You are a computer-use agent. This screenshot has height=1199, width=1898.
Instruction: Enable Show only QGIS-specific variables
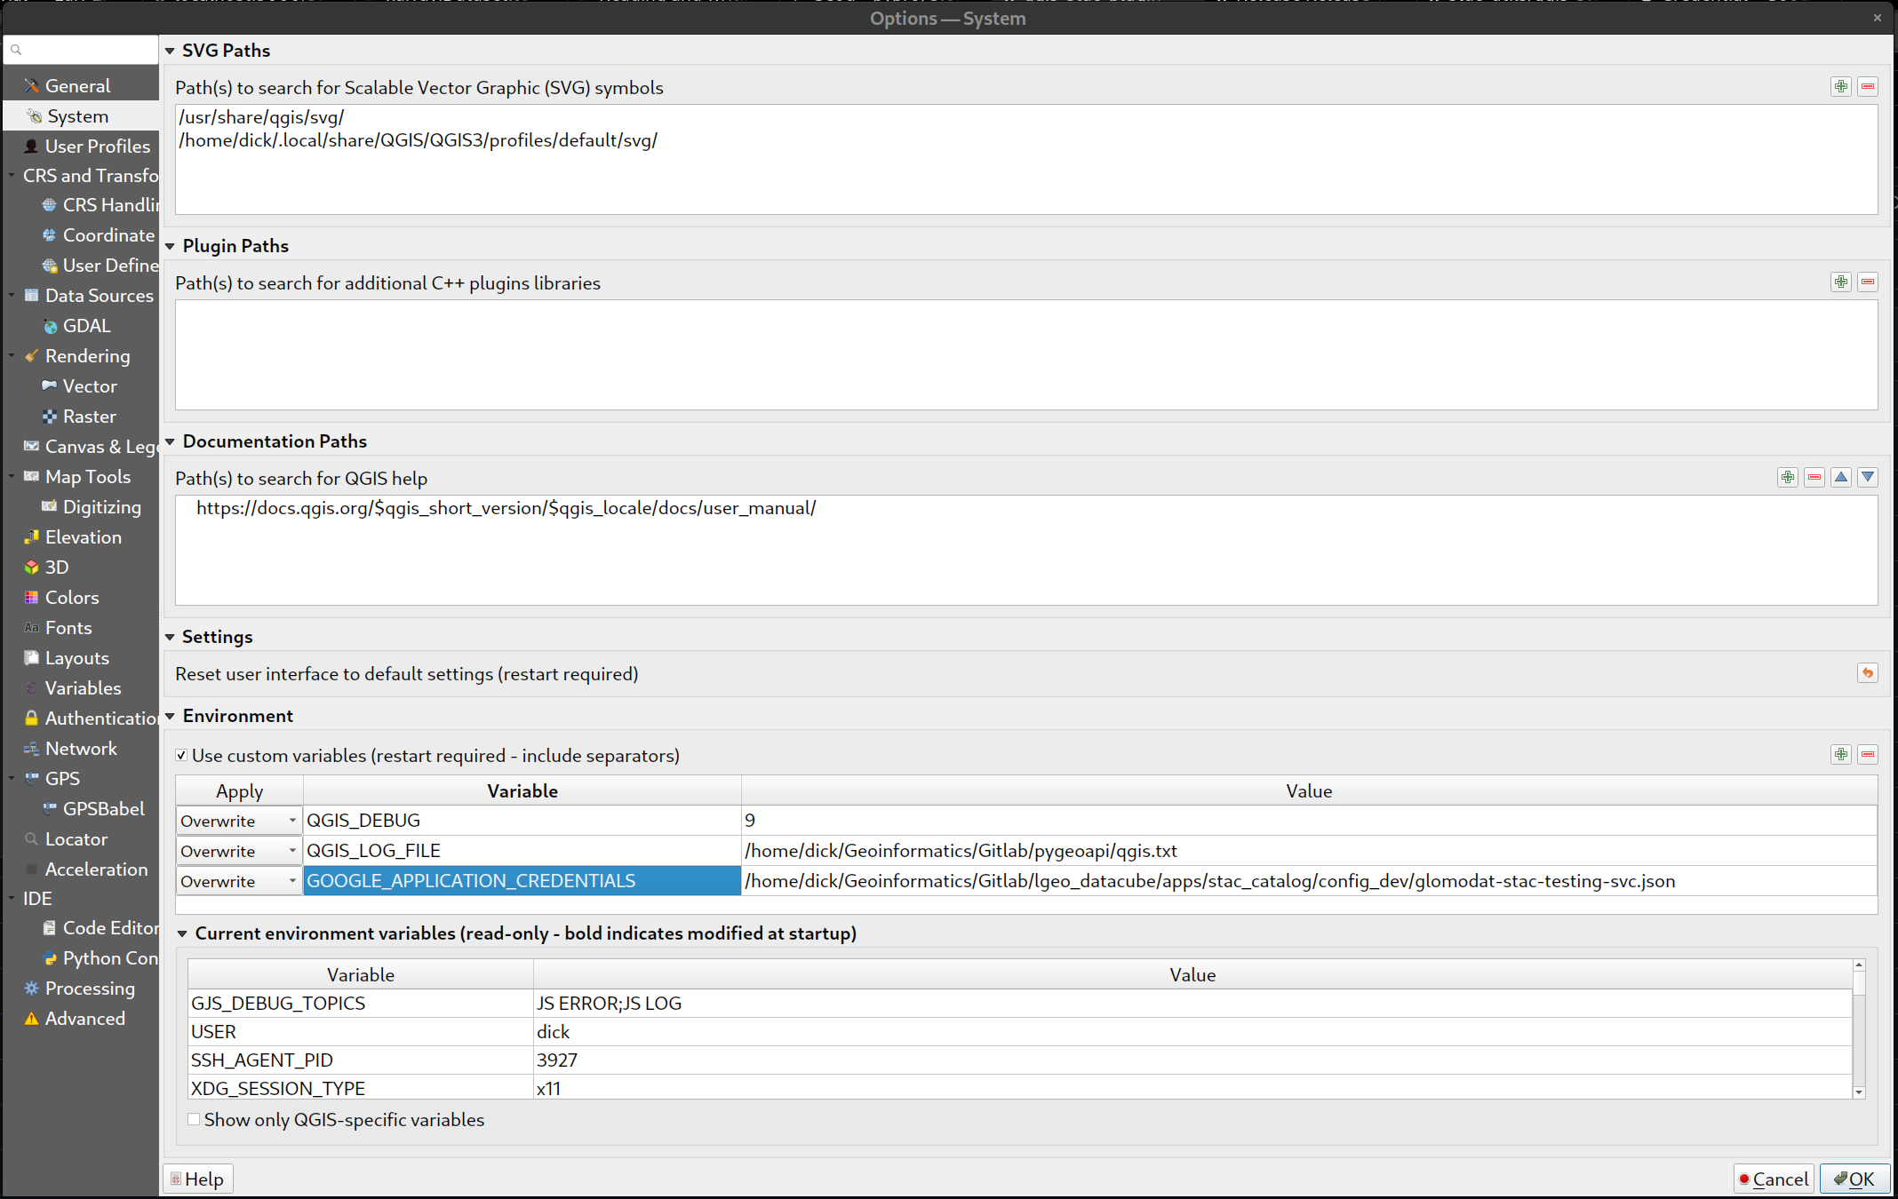point(194,1119)
